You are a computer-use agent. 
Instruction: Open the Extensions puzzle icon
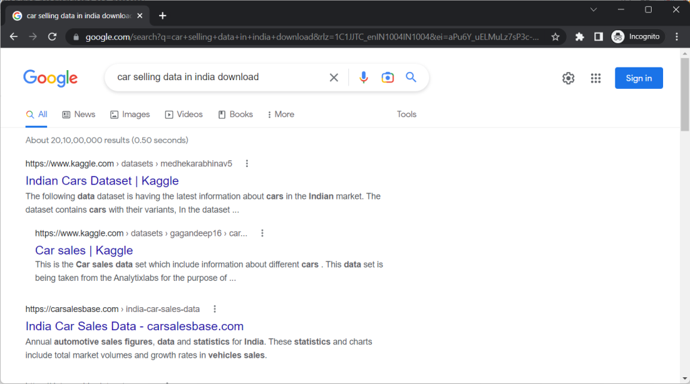579,37
